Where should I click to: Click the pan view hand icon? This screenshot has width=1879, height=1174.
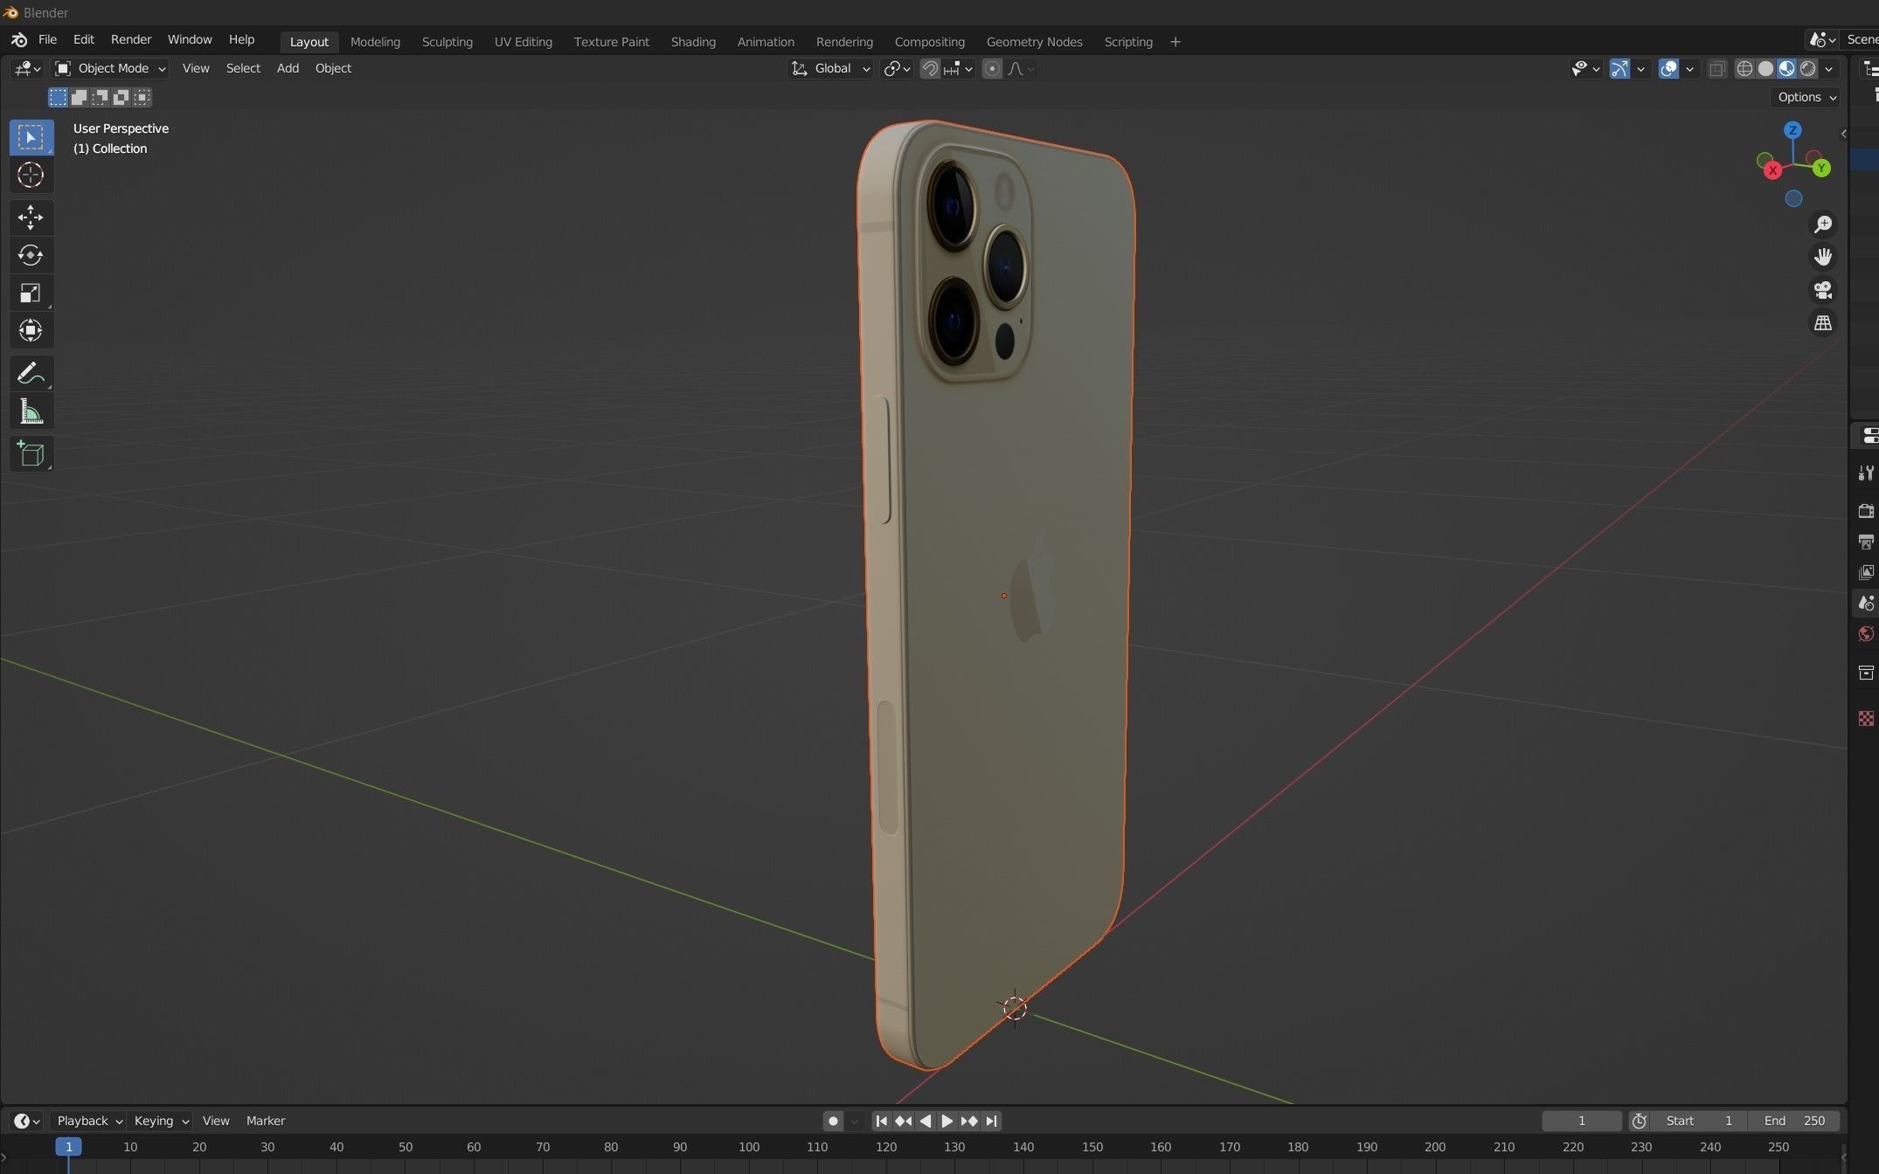pyautogui.click(x=1823, y=257)
